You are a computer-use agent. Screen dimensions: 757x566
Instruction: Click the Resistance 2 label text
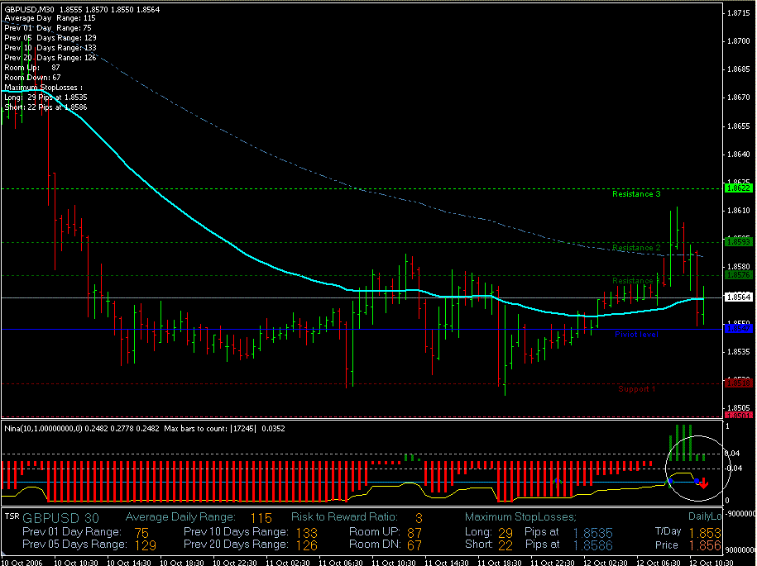coord(636,248)
